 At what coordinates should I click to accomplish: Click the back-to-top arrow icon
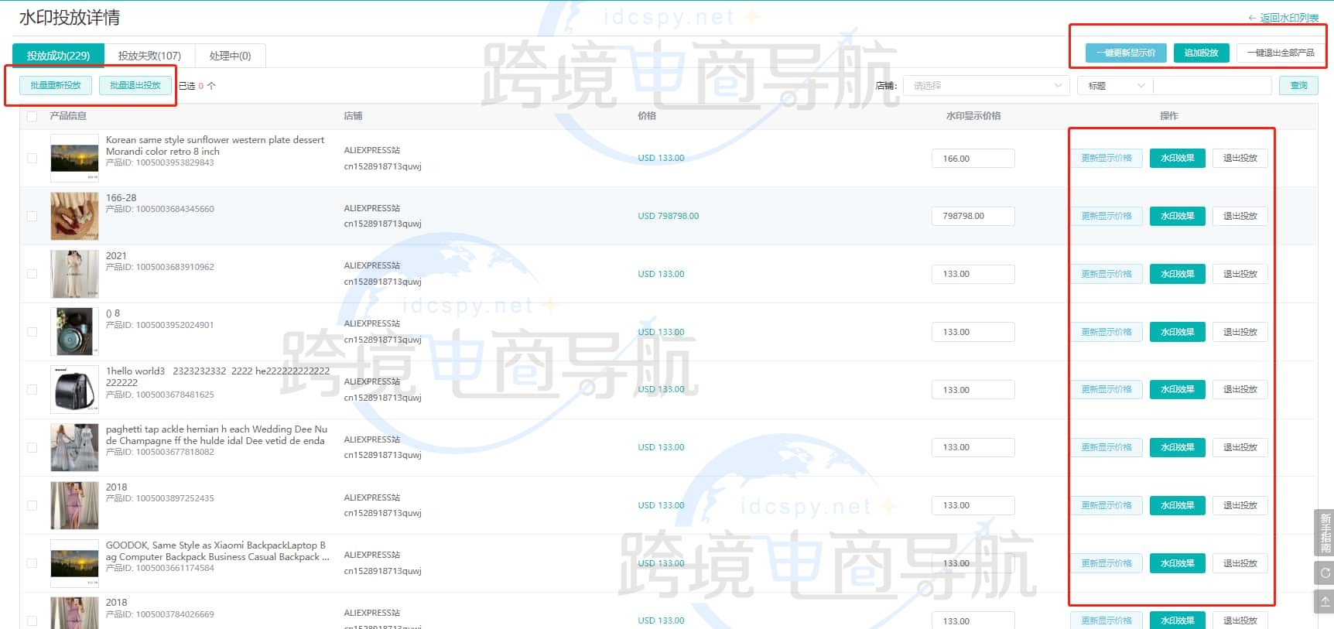(1325, 601)
